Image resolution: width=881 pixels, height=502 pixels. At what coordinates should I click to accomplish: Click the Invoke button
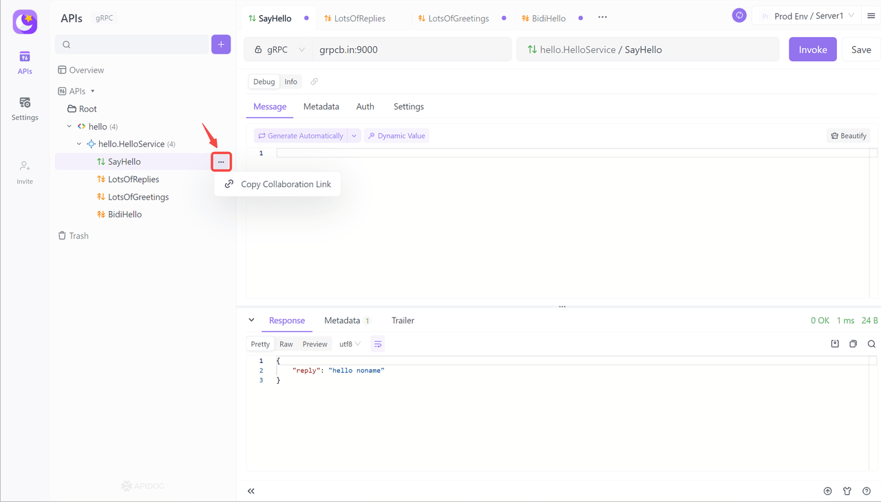pos(812,50)
